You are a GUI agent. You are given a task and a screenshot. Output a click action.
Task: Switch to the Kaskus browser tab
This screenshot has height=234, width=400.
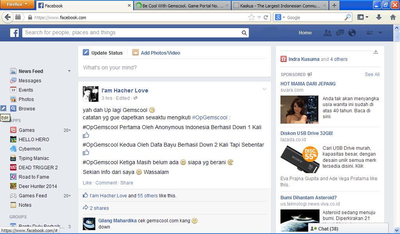(x=280, y=5)
